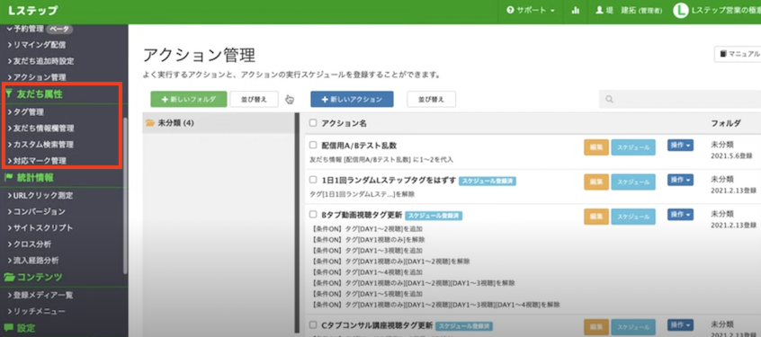761x337 pixels.
Task: Open 操作 dropdown for 配信用A/Bテスト乱数
Action: 680,145
